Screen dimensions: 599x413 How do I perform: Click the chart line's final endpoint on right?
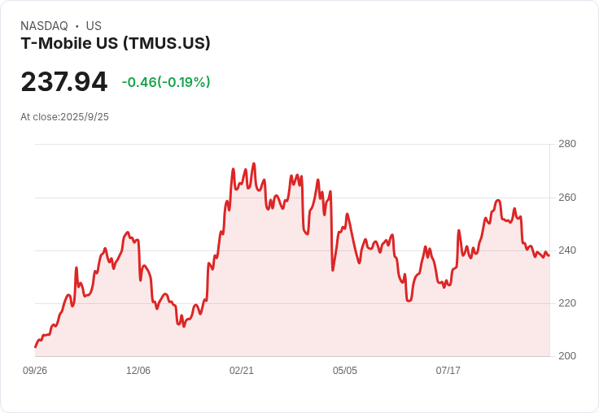point(549,256)
